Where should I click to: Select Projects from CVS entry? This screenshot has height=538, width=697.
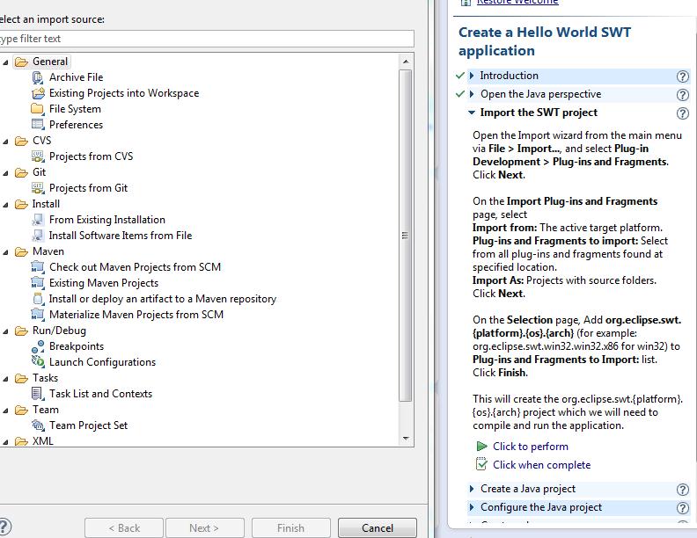coord(92,156)
